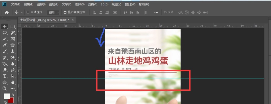Close the 土鸡蛋详情-_01.jpg document tab
Image resolution: width=271 pixels, height=104 pixels.
point(73,20)
